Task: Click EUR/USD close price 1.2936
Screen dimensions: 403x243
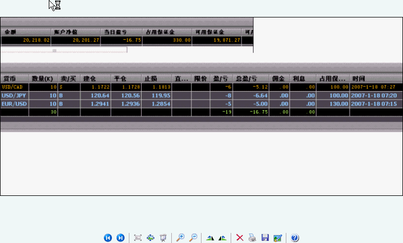Action: (130, 104)
